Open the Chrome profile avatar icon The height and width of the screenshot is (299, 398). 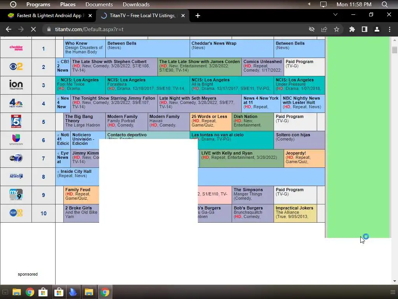(x=377, y=29)
